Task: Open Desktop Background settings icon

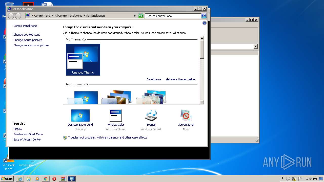Action: (x=80, y=116)
